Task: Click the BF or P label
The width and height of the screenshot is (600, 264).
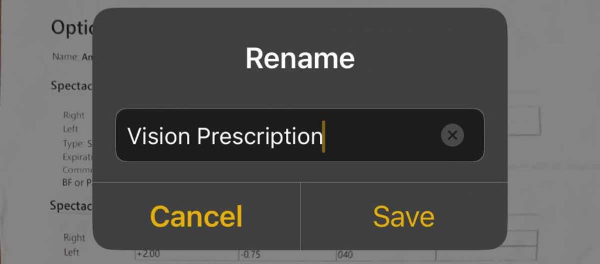Action: tap(77, 183)
